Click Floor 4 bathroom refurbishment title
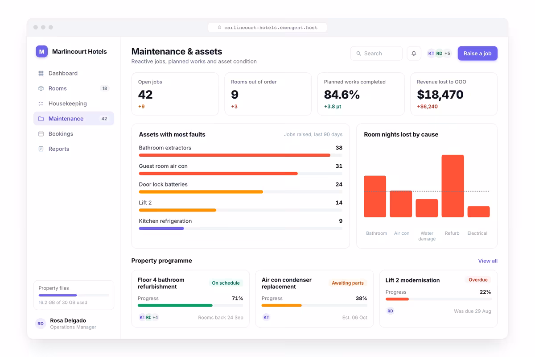535x357 pixels. point(161,283)
